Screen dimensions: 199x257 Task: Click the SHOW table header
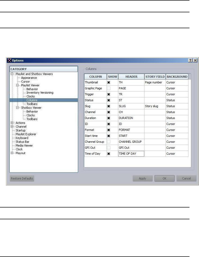point(112,76)
